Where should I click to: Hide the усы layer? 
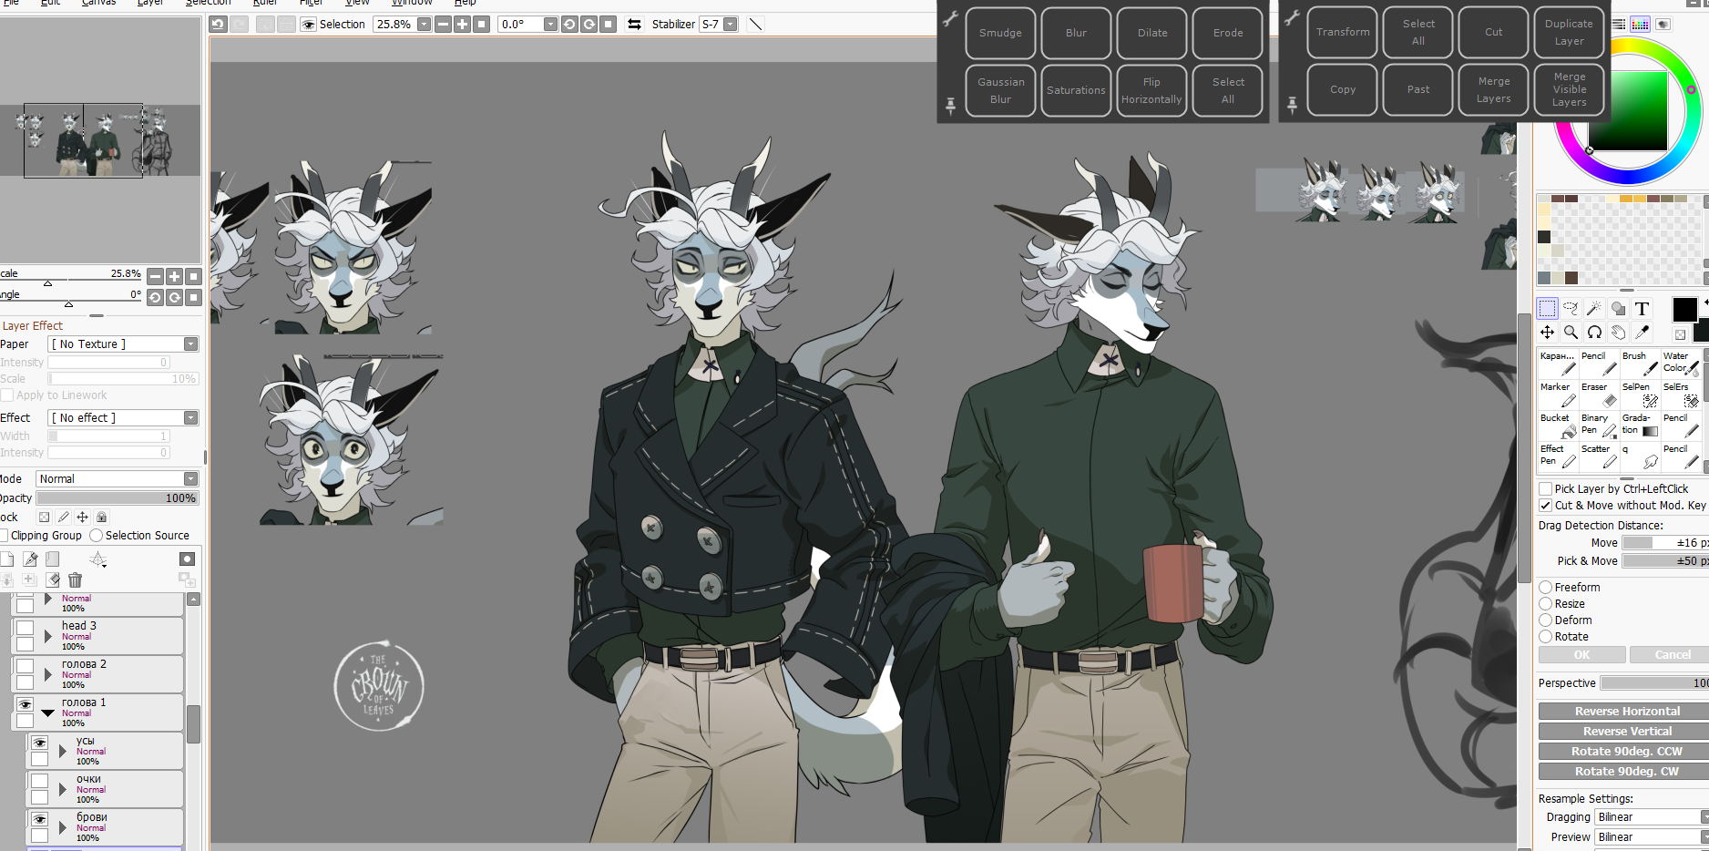(40, 743)
